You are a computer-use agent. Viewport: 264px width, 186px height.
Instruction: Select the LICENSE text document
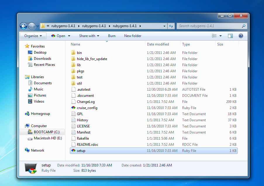[153, 126]
